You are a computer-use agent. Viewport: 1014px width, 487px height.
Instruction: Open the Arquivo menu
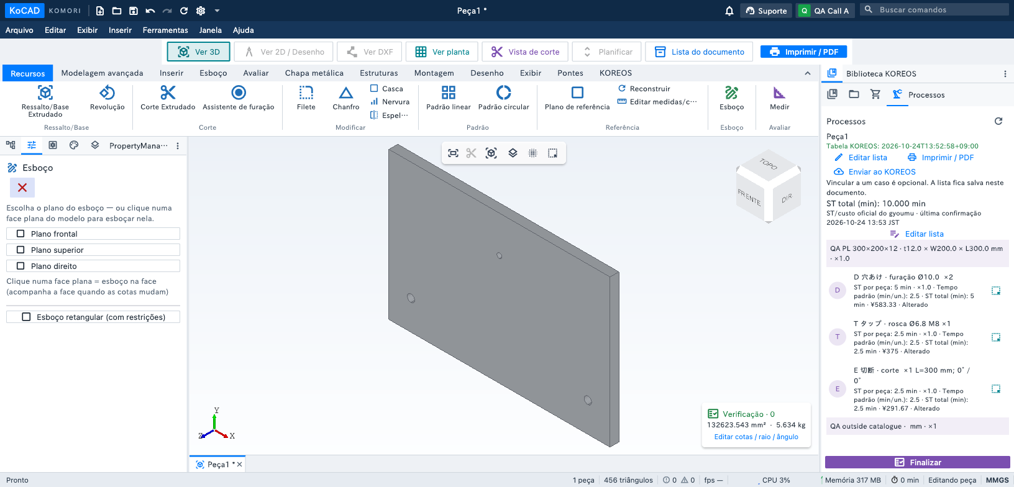click(x=19, y=30)
